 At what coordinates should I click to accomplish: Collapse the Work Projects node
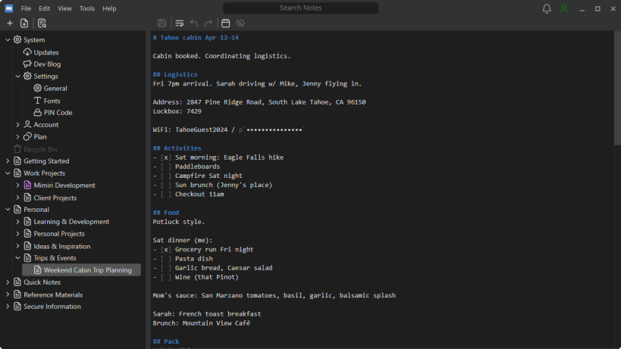pyautogui.click(x=8, y=173)
